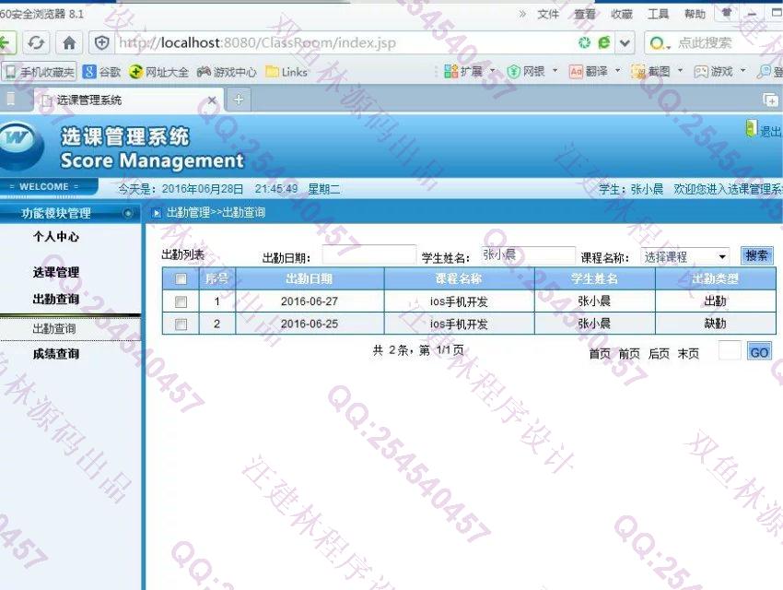Image resolution: width=783 pixels, height=590 pixels.
Task: Close the 选课管理系统 tab
Action: [x=212, y=100]
